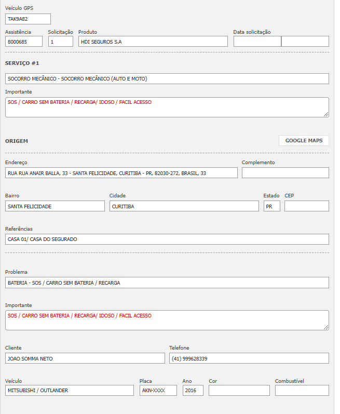This screenshot has width=340, height=414.
Task: Focus the empty Combustível field
Action: click(302, 391)
